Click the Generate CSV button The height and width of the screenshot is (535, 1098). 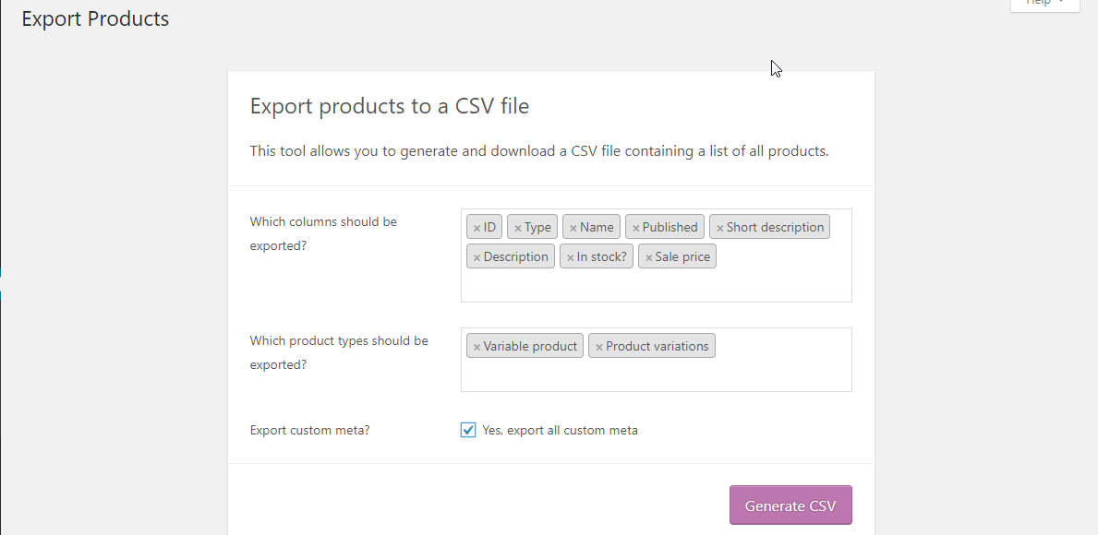(x=790, y=505)
